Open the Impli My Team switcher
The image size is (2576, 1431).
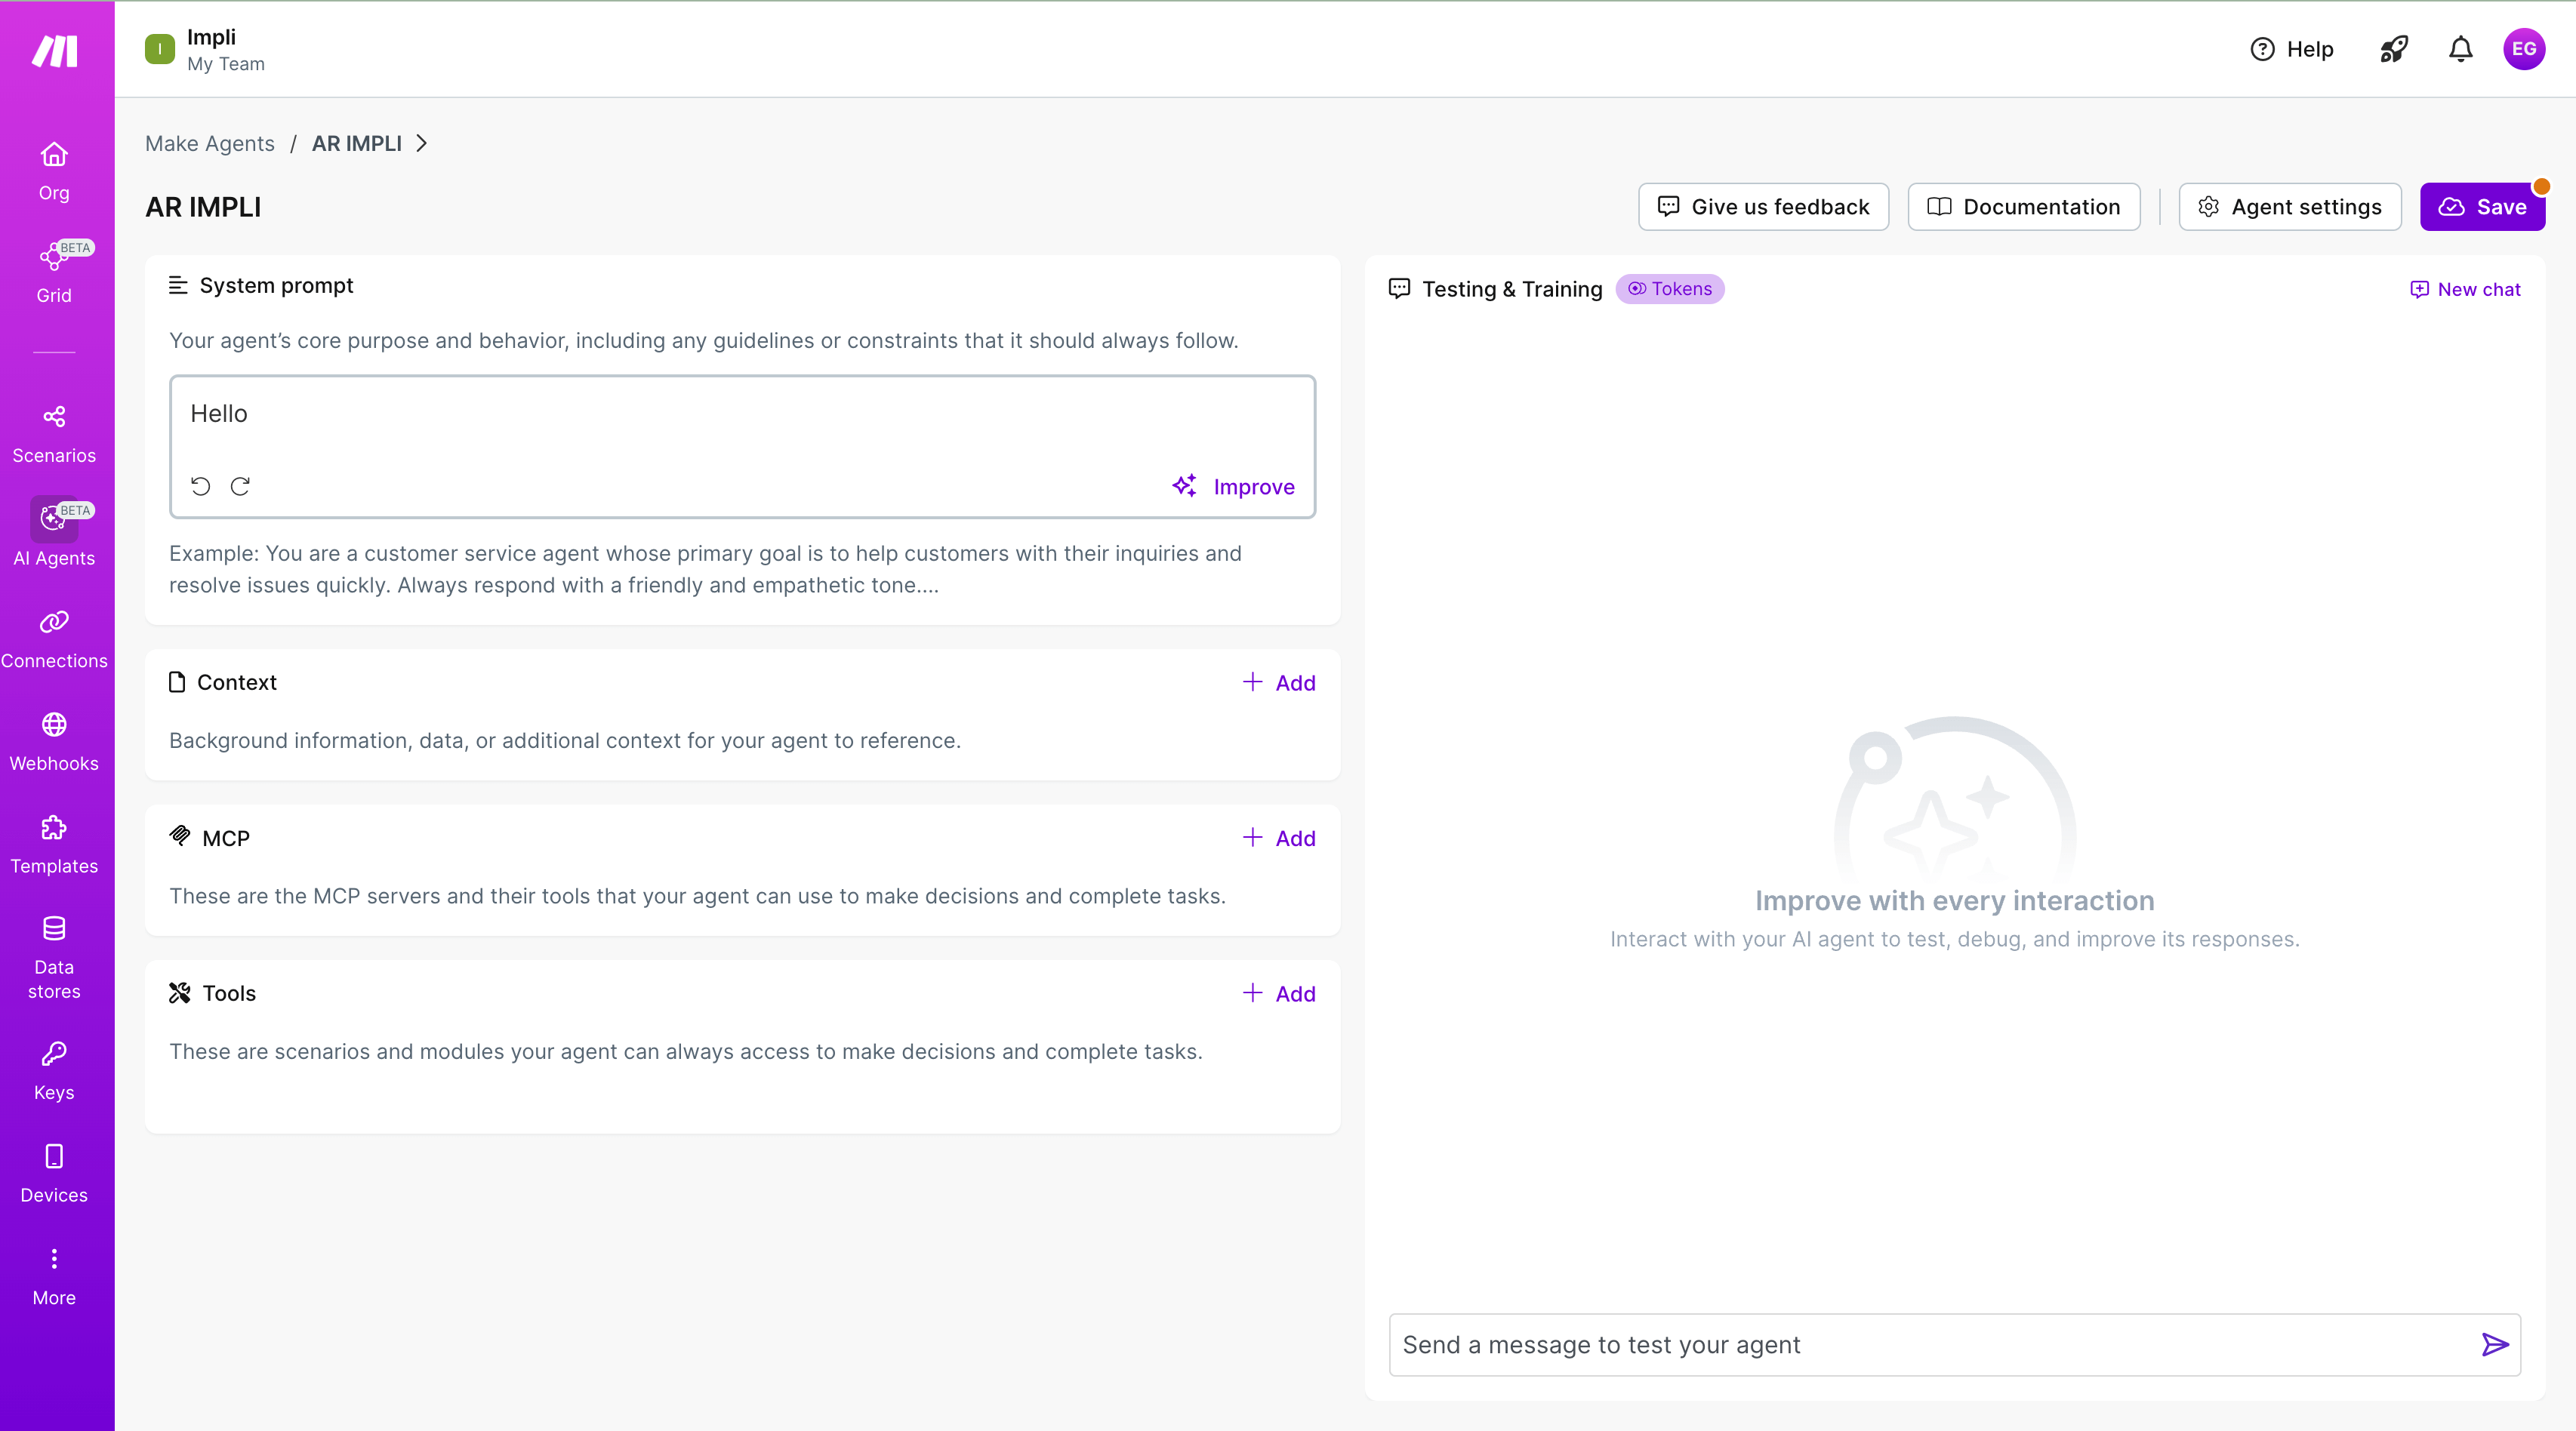click(210, 49)
